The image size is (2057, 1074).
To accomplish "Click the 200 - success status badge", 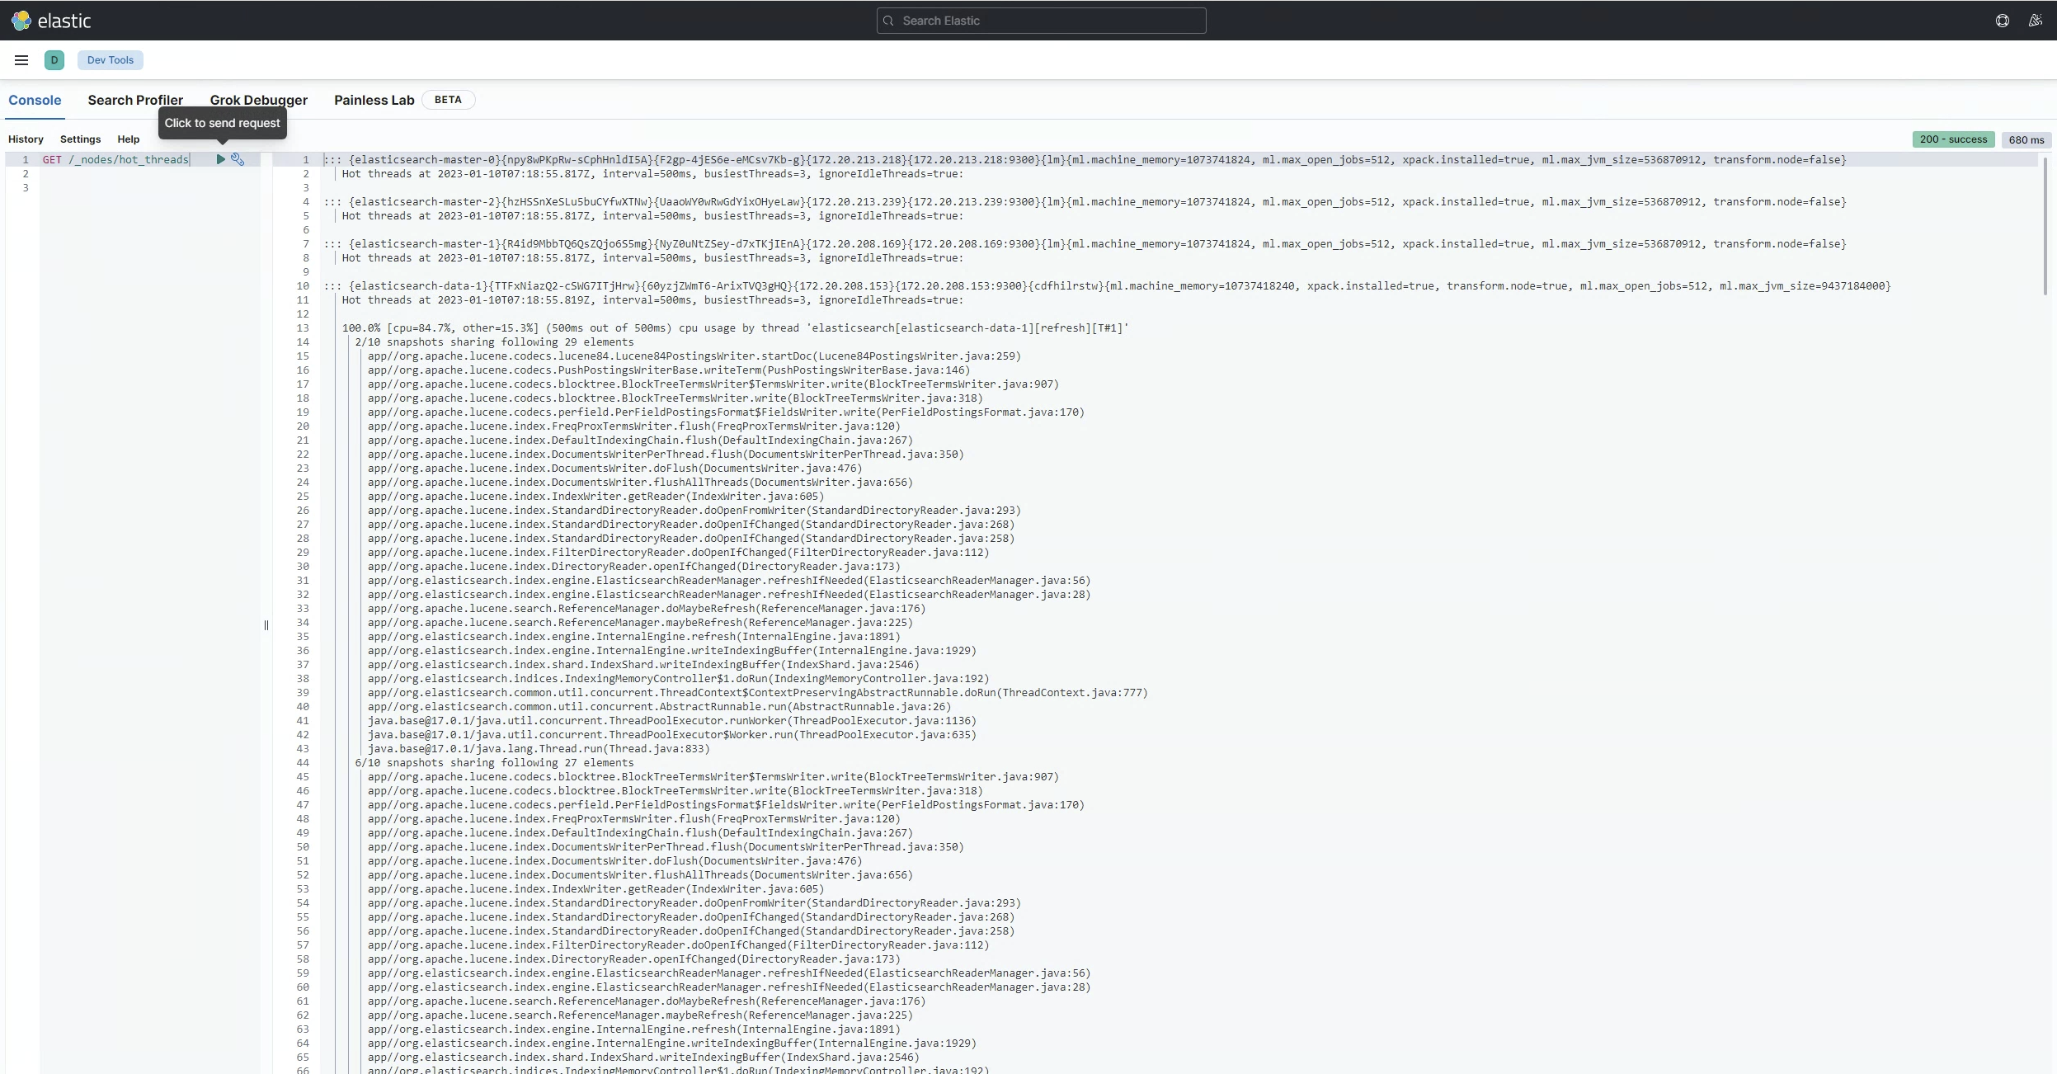I will pyautogui.click(x=1952, y=139).
